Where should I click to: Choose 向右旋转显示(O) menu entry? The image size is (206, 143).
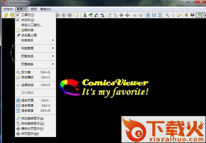[35, 124]
